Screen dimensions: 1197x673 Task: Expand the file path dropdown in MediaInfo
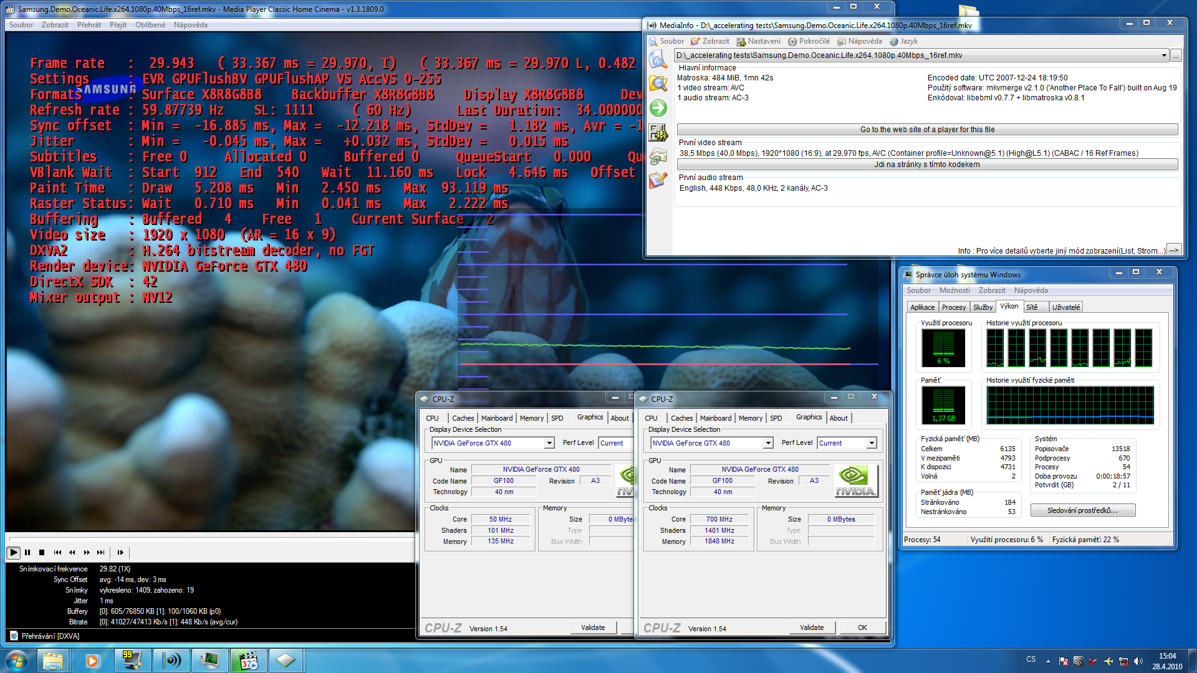pyautogui.click(x=1163, y=55)
